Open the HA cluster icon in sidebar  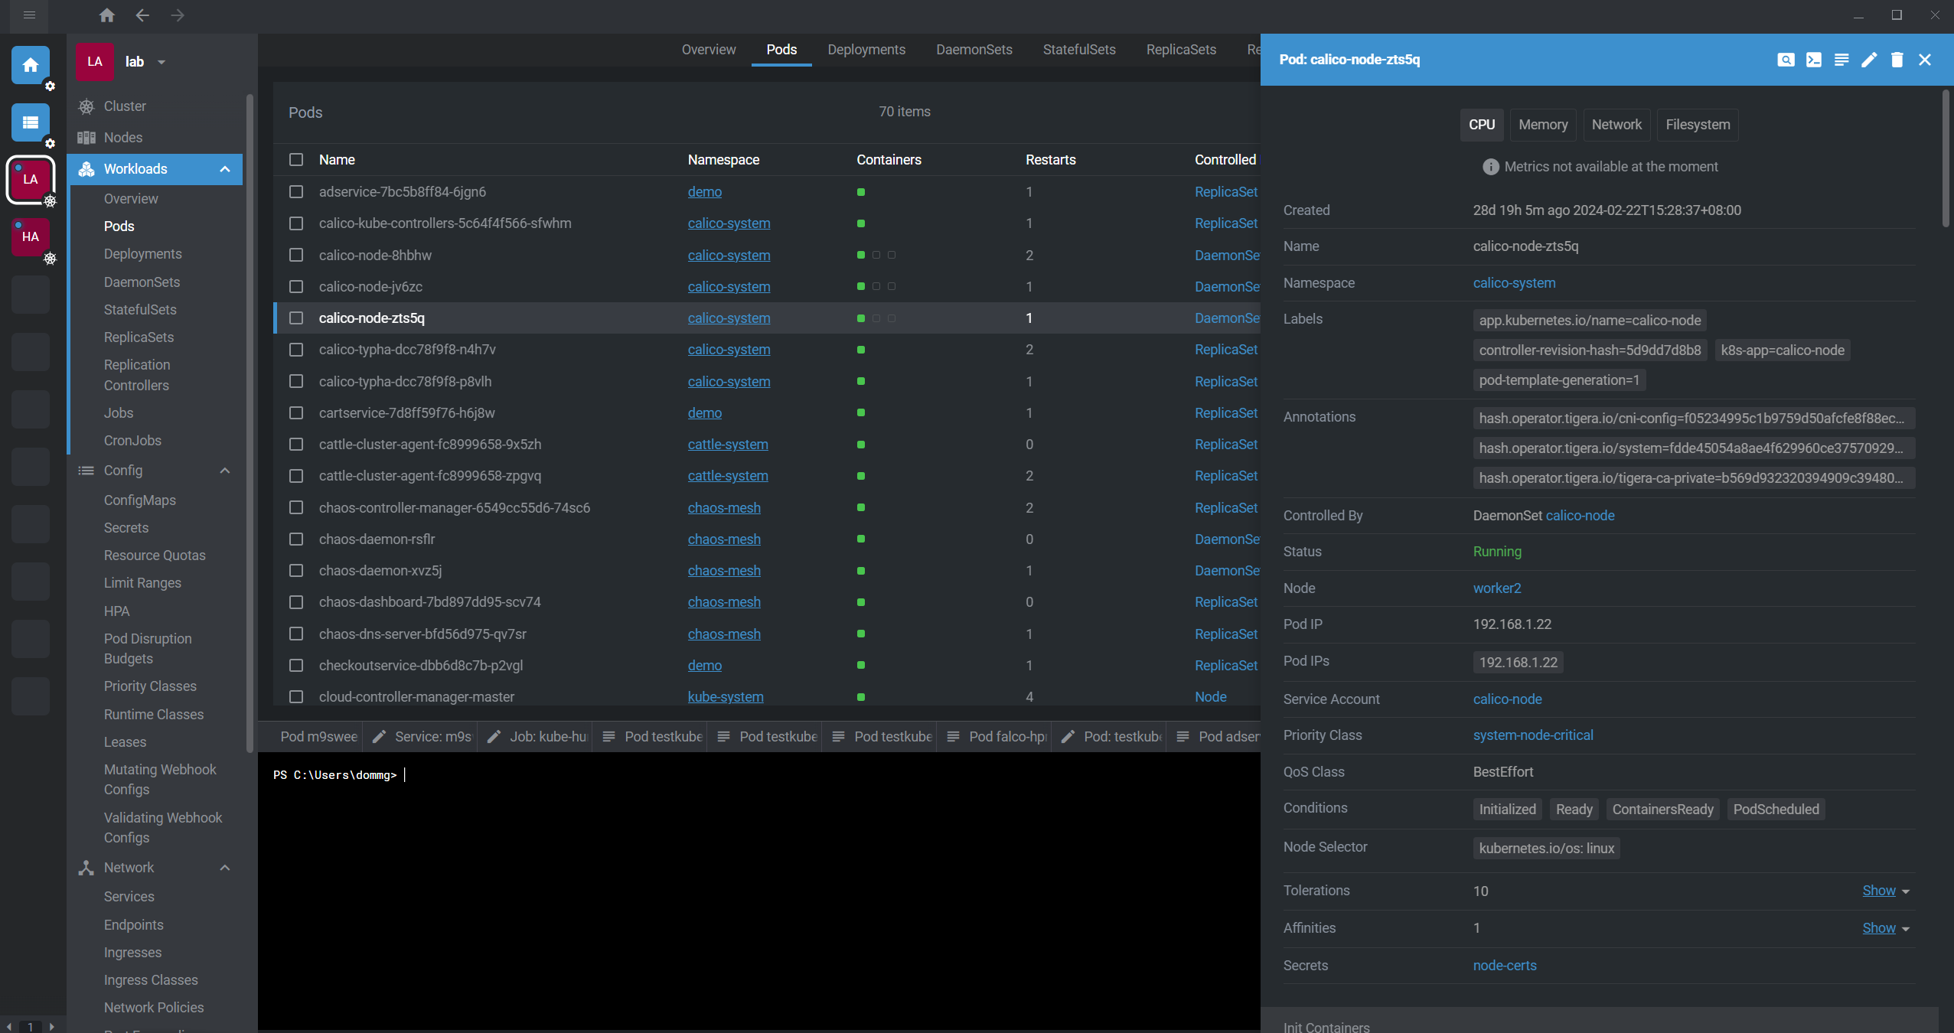point(31,236)
